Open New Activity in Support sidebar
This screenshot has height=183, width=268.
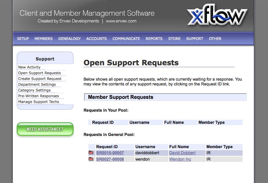tap(29, 67)
